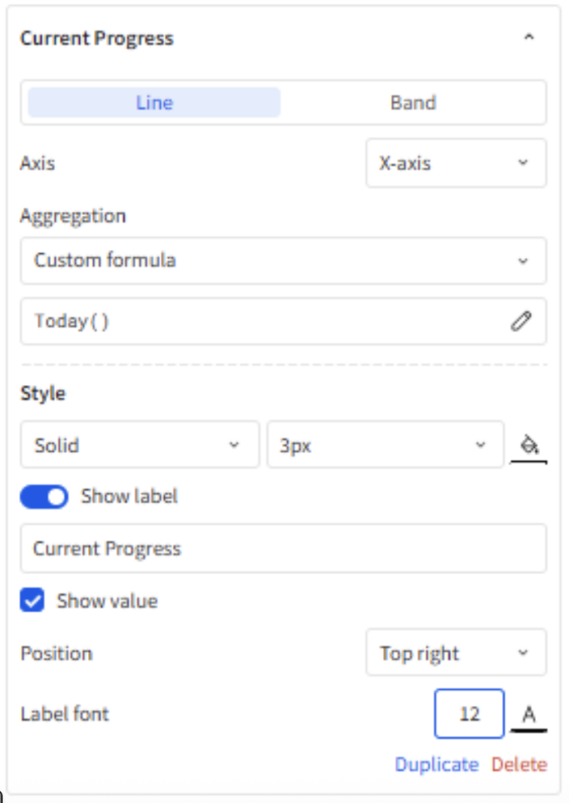Open the label font color picker
The width and height of the screenshot is (569, 803).
pos(529,715)
